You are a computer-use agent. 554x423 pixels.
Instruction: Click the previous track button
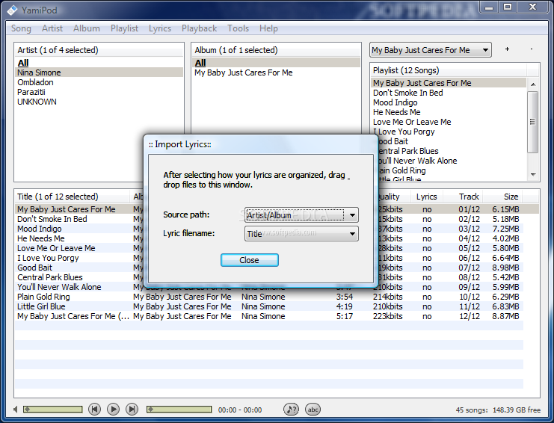tap(94, 410)
